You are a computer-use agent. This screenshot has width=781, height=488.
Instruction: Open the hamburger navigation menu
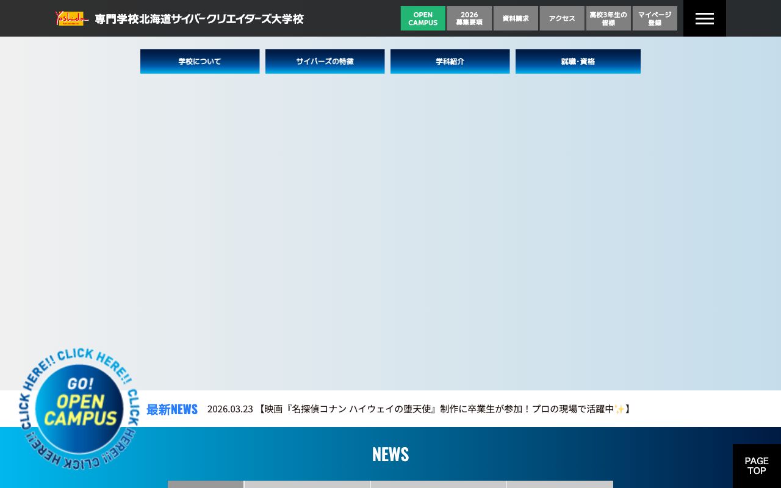(704, 18)
